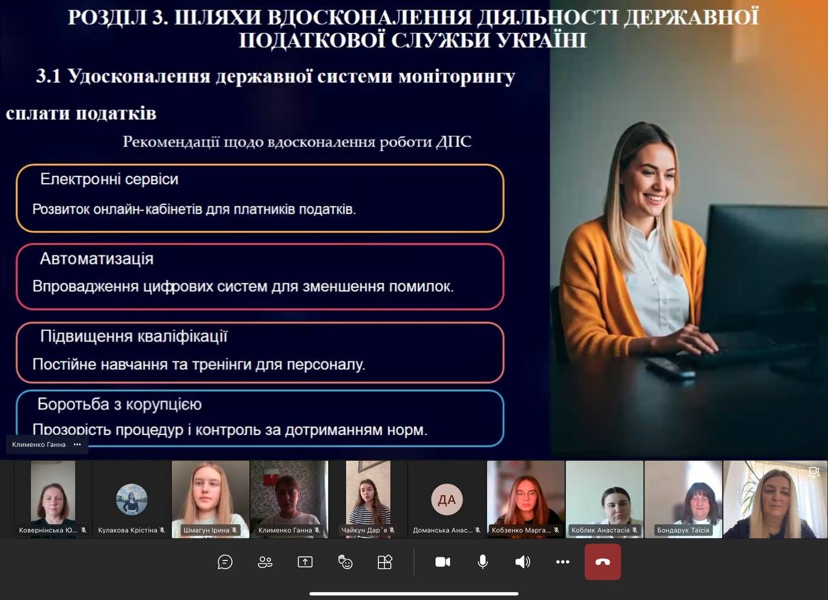Image resolution: width=828 pixels, height=600 pixels.
Task: Toggle the video camera on or off
Action: pos(443,562)
